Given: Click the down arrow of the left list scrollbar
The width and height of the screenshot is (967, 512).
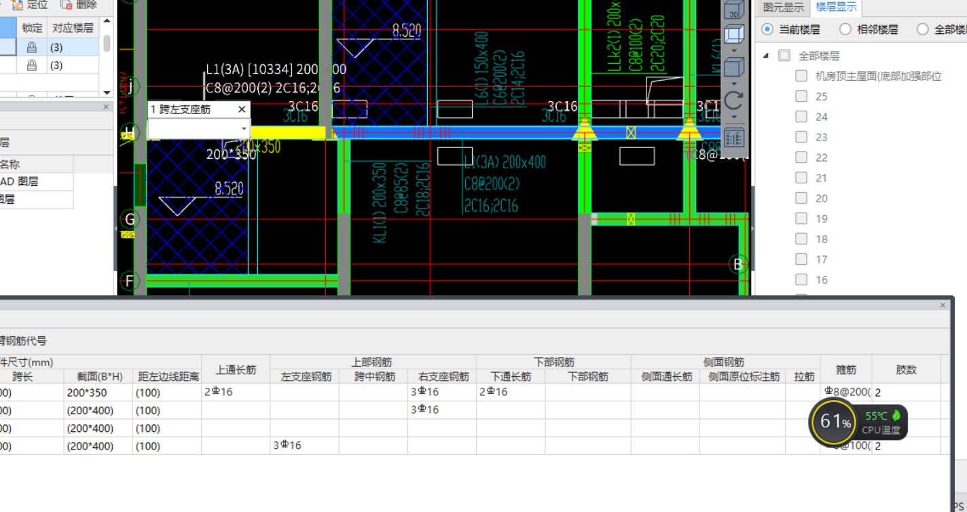Looking at the screenshot, I should click(107, 92).
